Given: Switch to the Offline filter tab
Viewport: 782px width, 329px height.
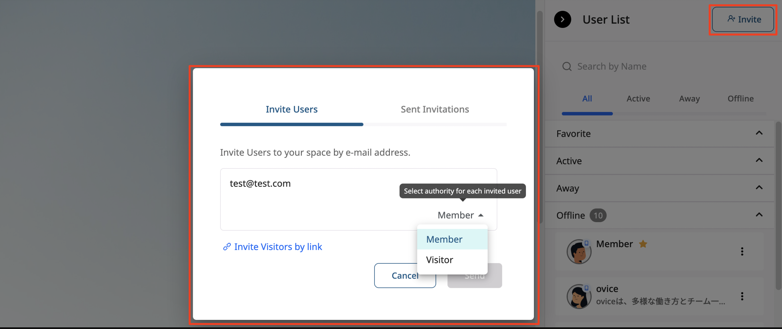Looking at the screenshot, I should pyautogui.click(x=740, y=99).
